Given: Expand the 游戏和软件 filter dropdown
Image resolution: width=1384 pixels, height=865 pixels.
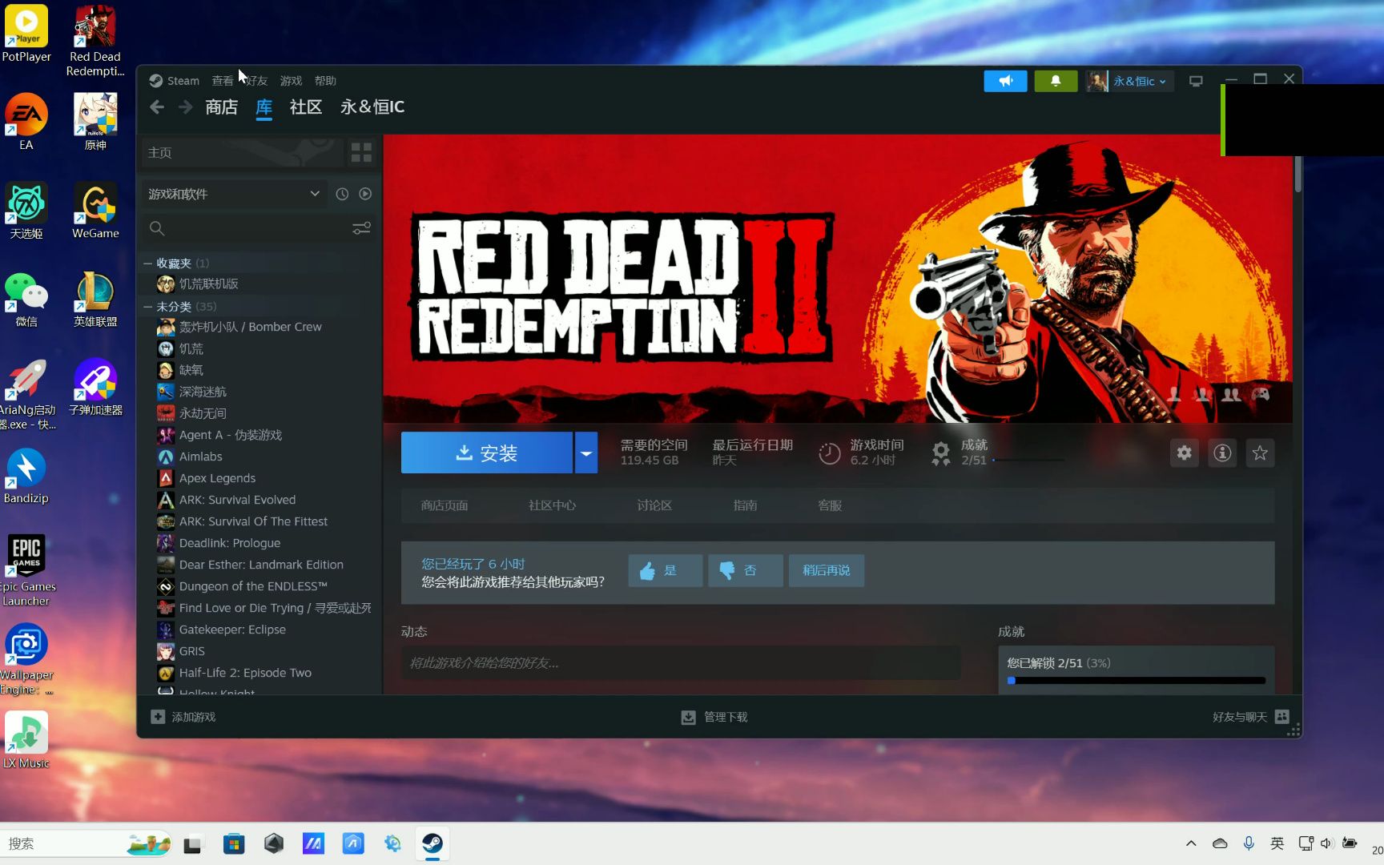Looking at the screenshot, I should pyautogui.click(x=234, y=194).
